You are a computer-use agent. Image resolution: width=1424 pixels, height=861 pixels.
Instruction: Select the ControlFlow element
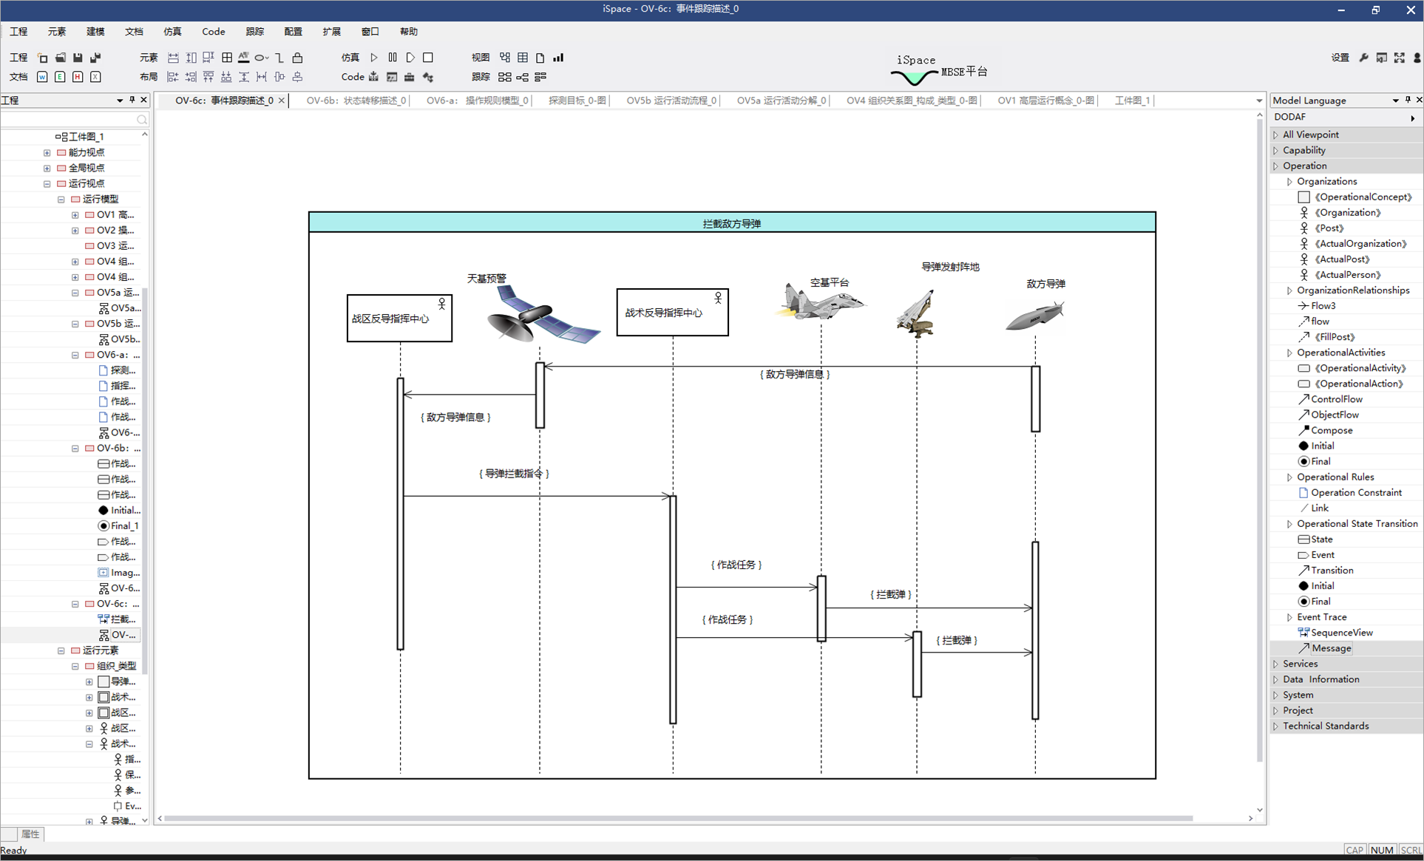(x=1330, y=399)
